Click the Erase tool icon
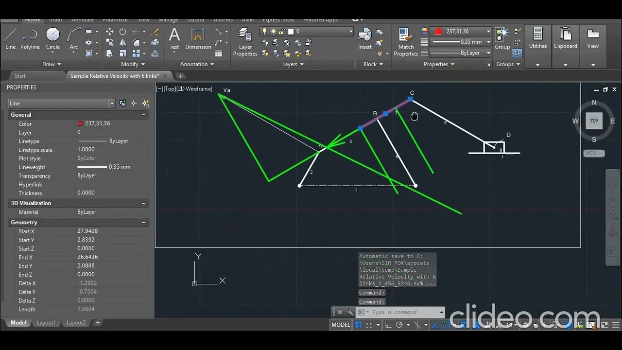Screen dimensions: 622x350 (155, 32)
